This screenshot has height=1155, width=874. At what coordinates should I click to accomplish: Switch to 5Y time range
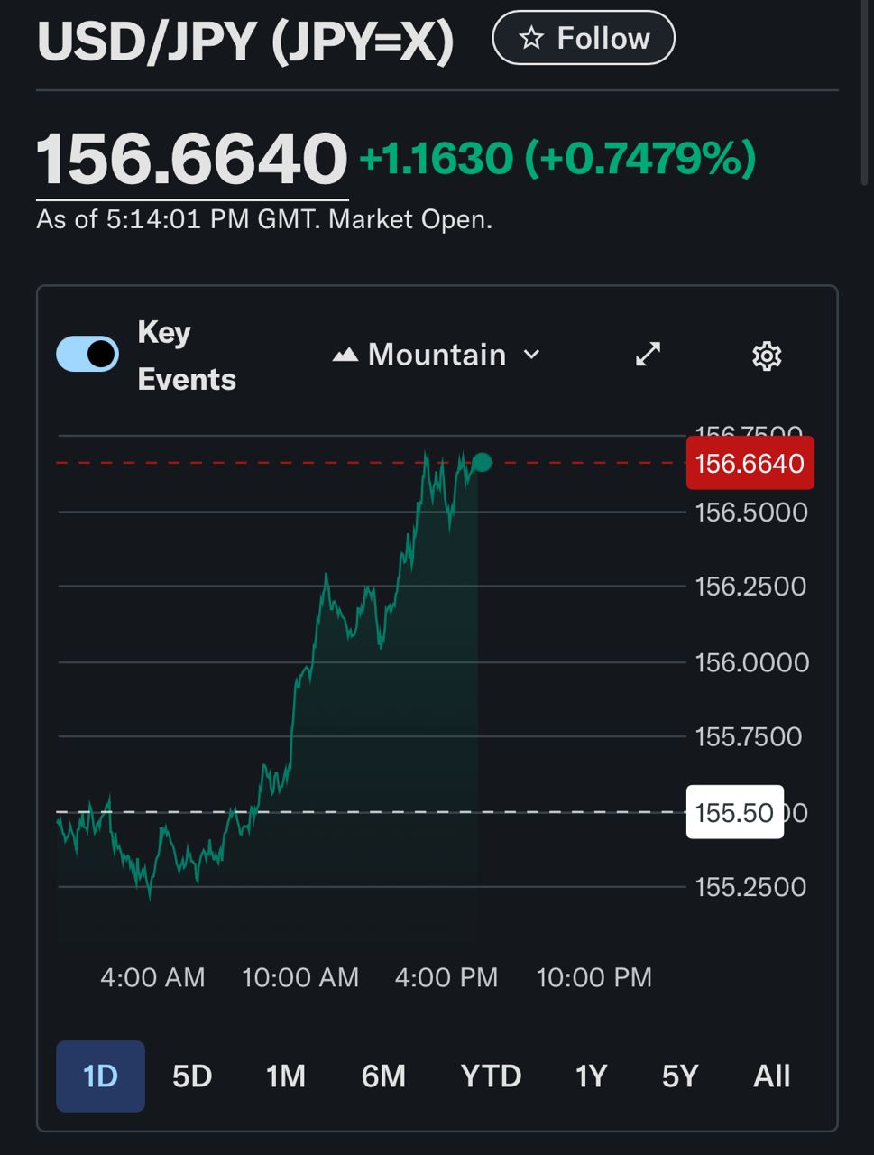(x=680, y=1076)
